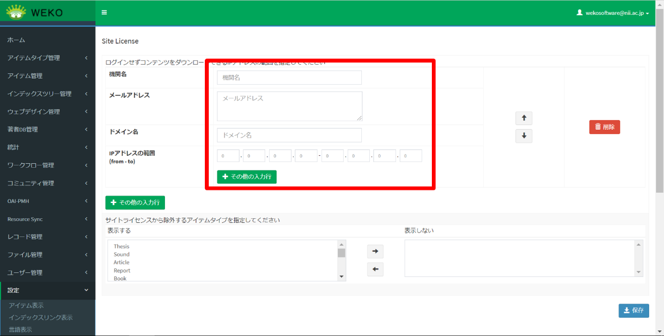This screenshot has height=336, width=664.
Task: Open the アイテム表示 settings submenu item
Action: (26, 305)
